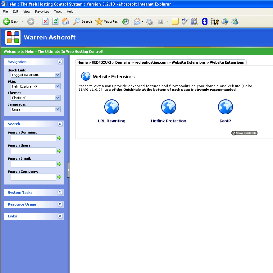Screen dimensions: 273x273
Task: Expand the System Tasks panel
Action: [x=60, y=192]
